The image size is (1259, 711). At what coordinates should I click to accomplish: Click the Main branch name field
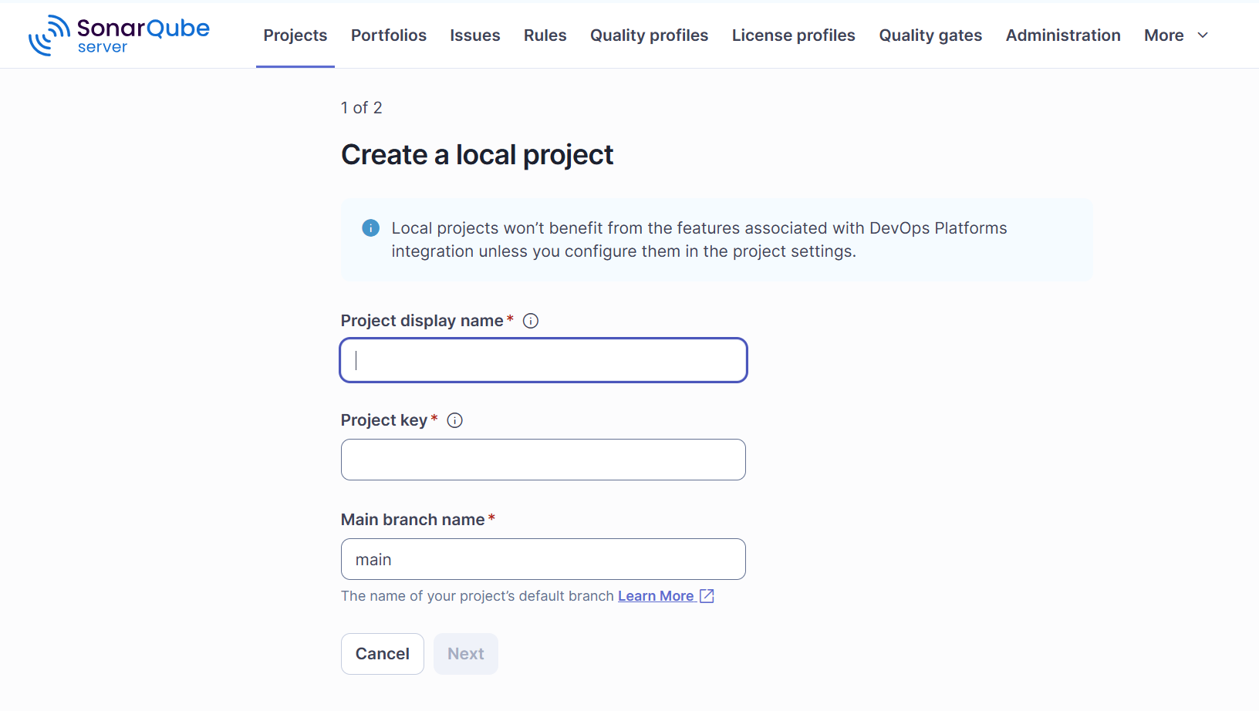544,559
